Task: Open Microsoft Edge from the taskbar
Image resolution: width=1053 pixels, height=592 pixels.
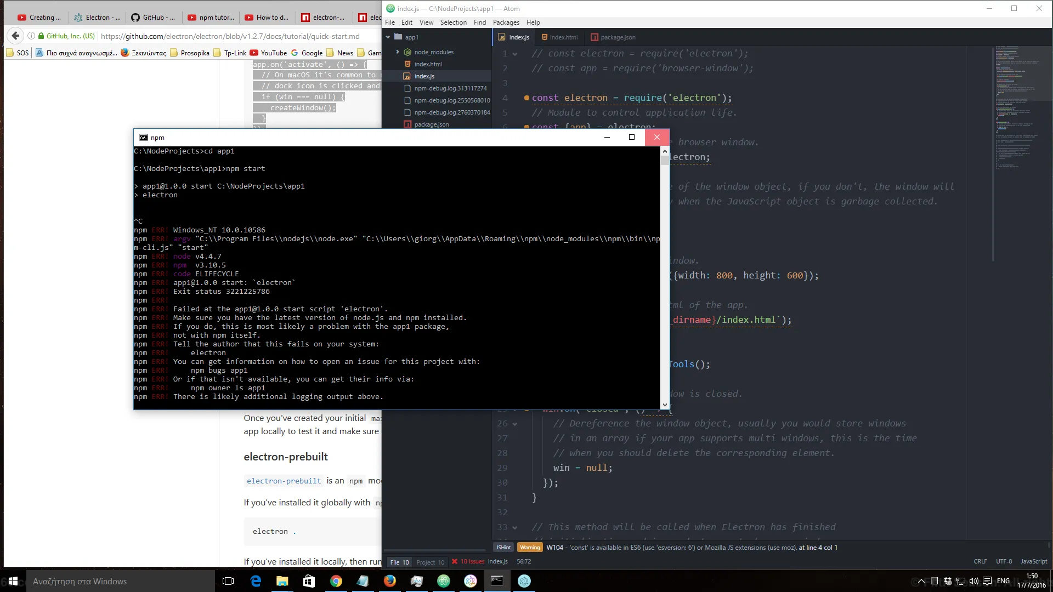Action: [x=256, y=581]
